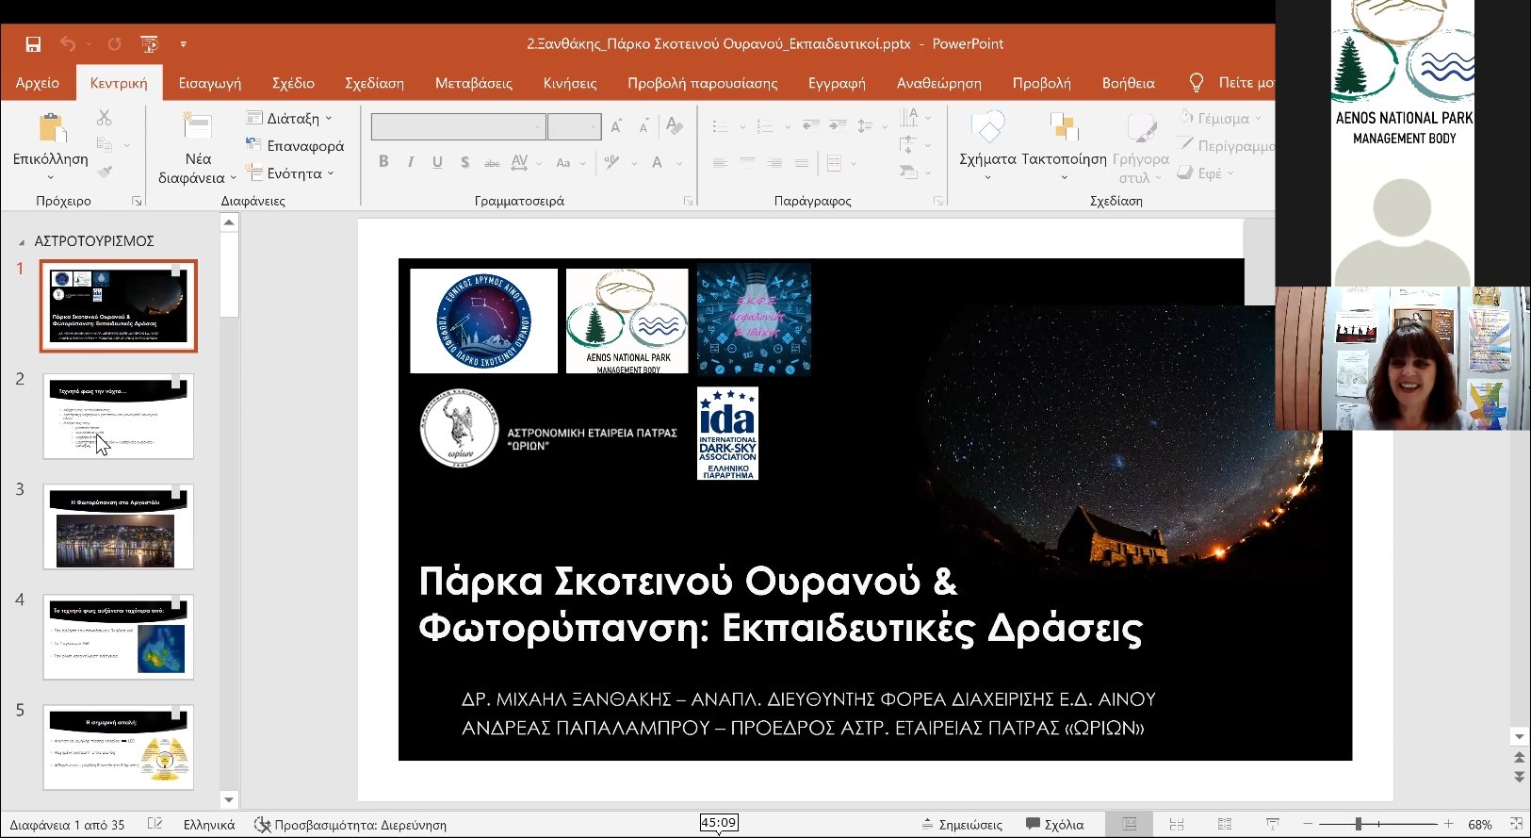The width and height of the screenshot is (1531, 838).
Task: Toggle strikethrough abc button
Action: click(x=492, y=162)
